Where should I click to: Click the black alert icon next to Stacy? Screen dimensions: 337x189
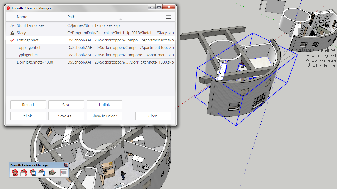tap(12, 33)
